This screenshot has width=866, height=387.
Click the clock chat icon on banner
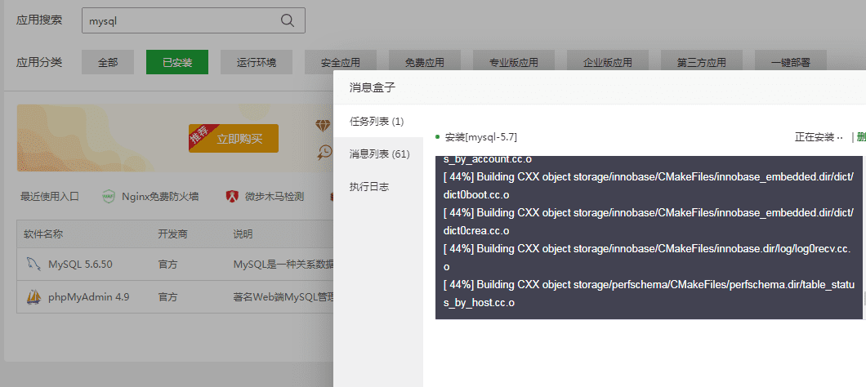[x=325, y=152]
